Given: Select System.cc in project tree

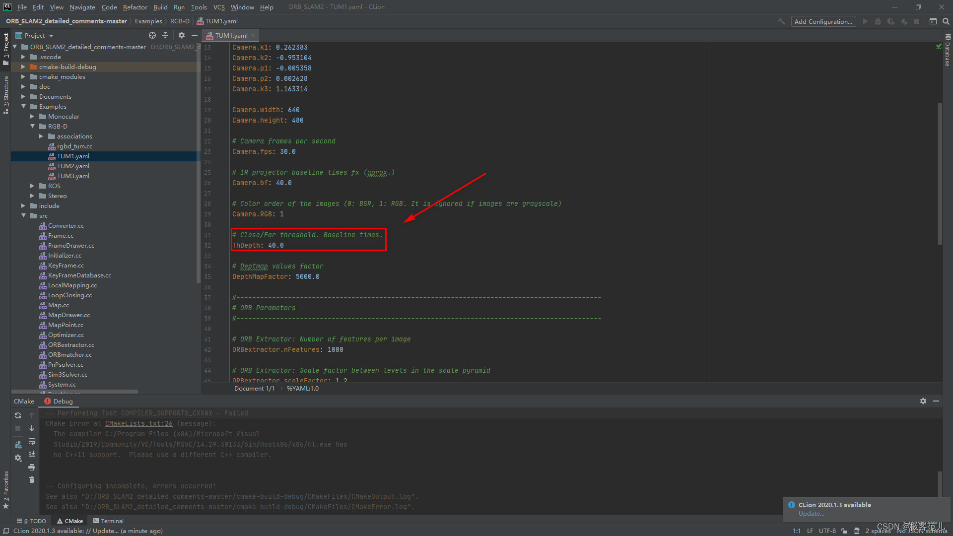Looking at the screenshot, I should pos(62,384).
